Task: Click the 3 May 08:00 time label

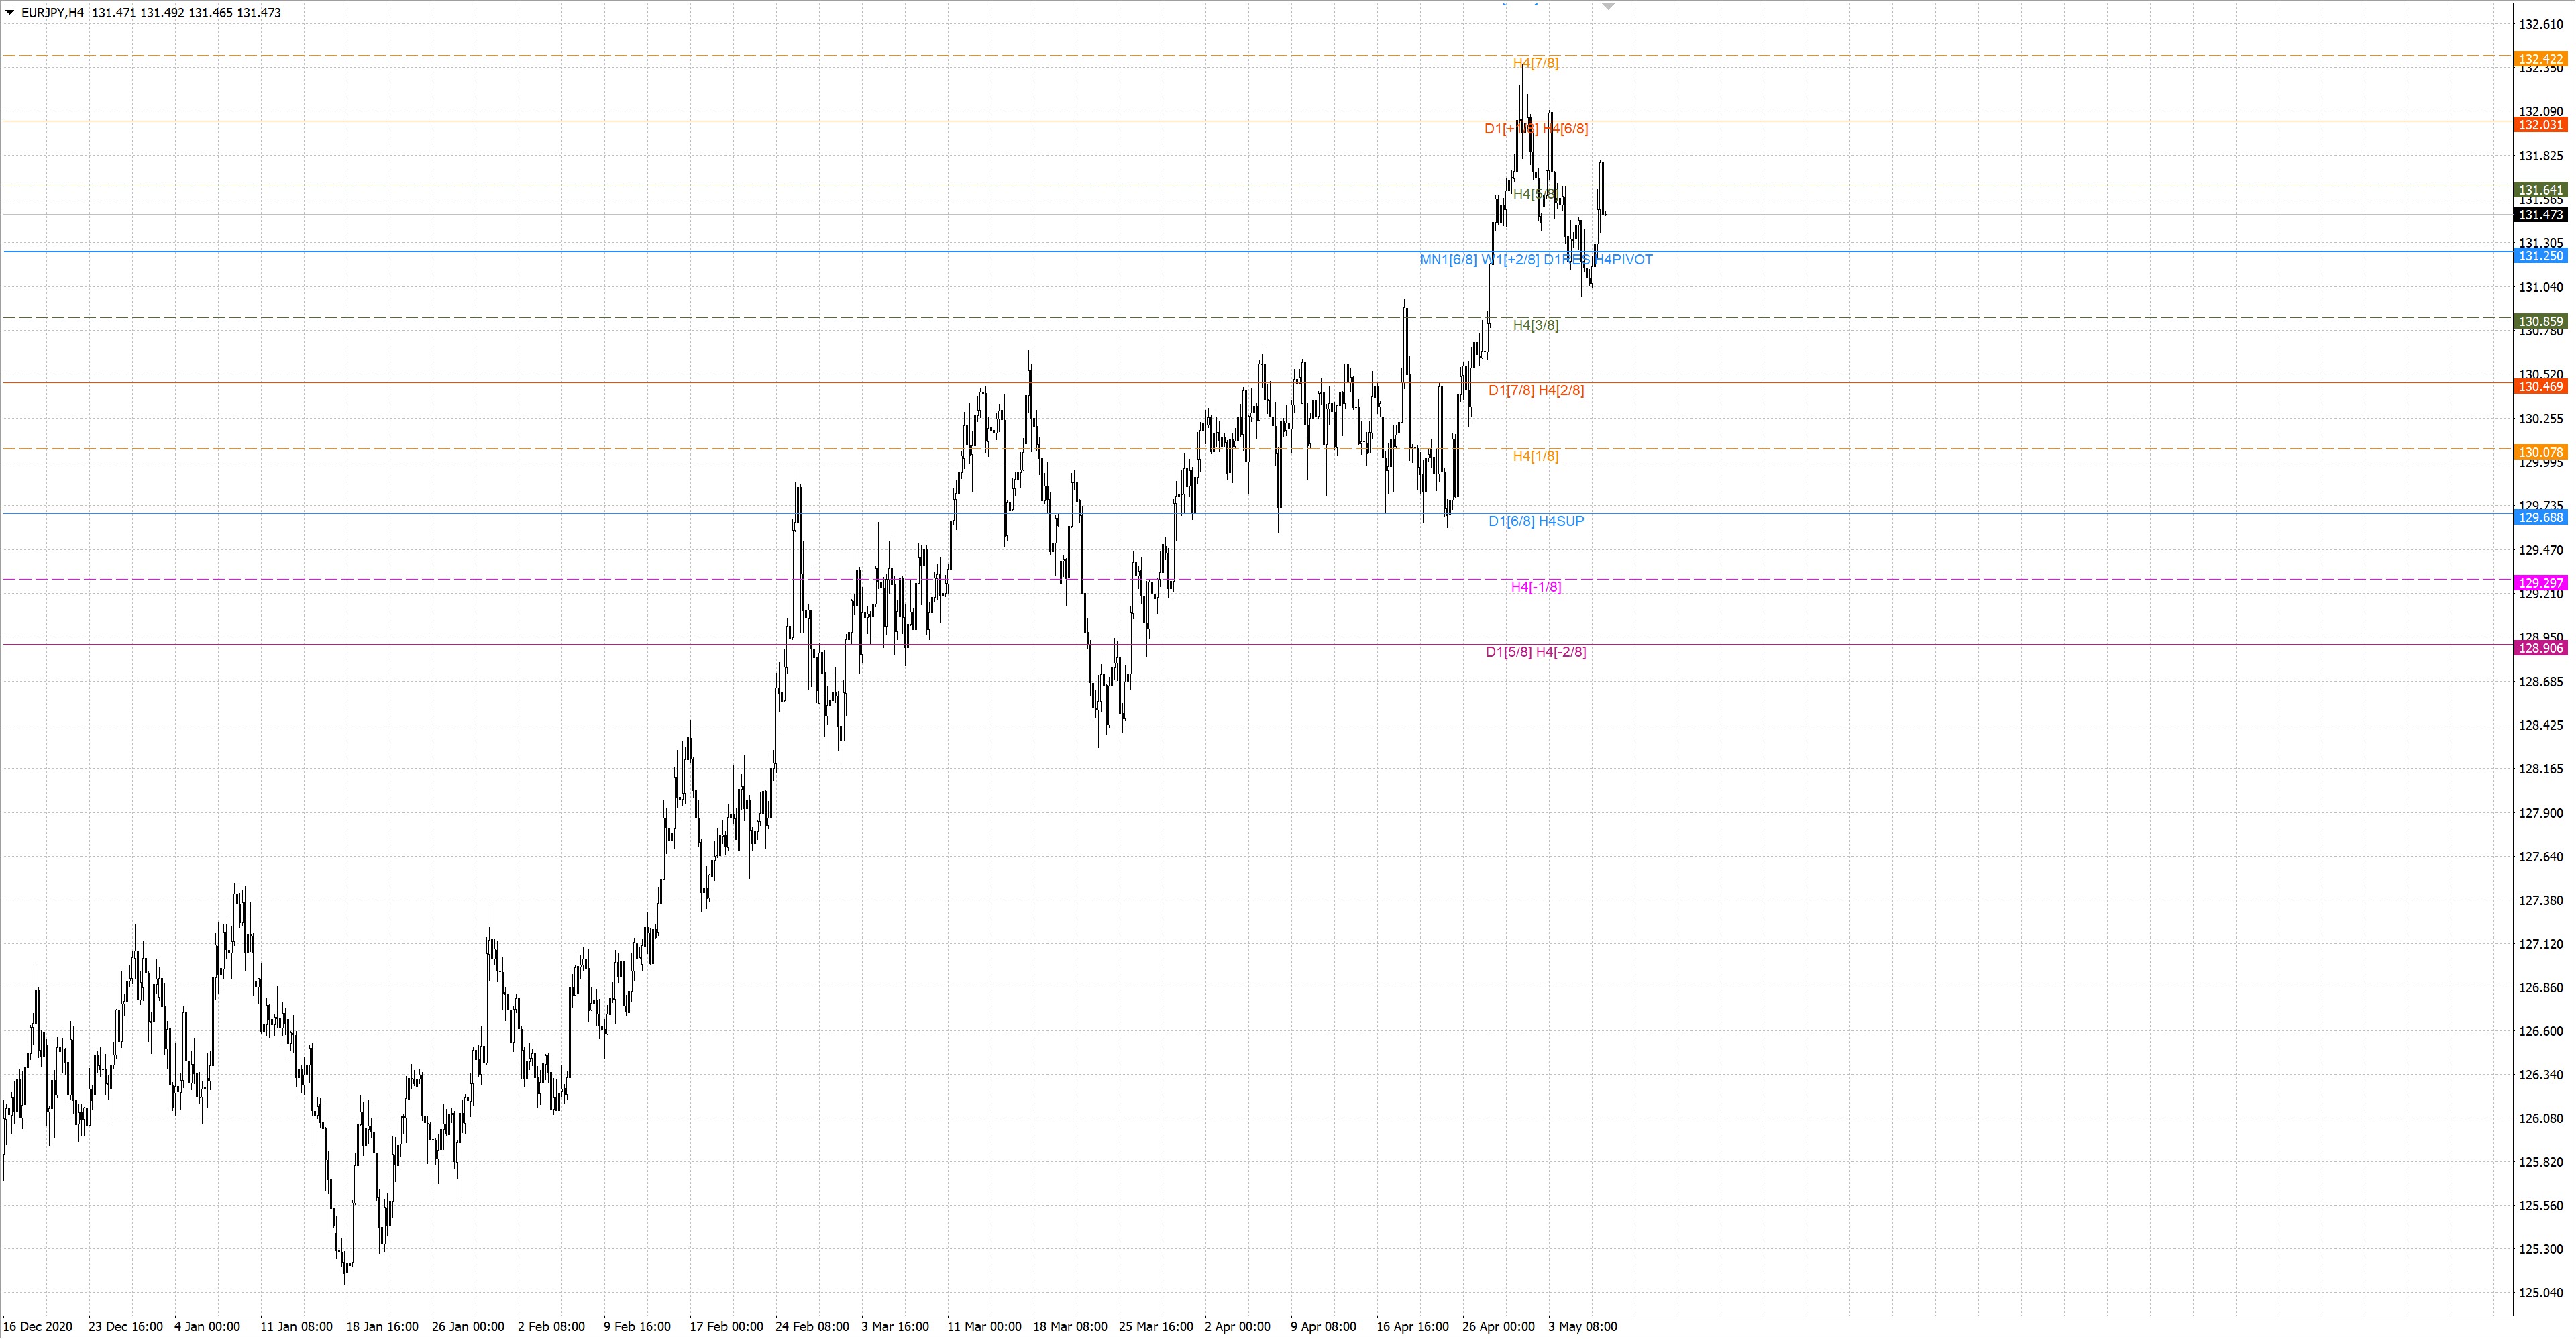Action: pos(1582,1327)
